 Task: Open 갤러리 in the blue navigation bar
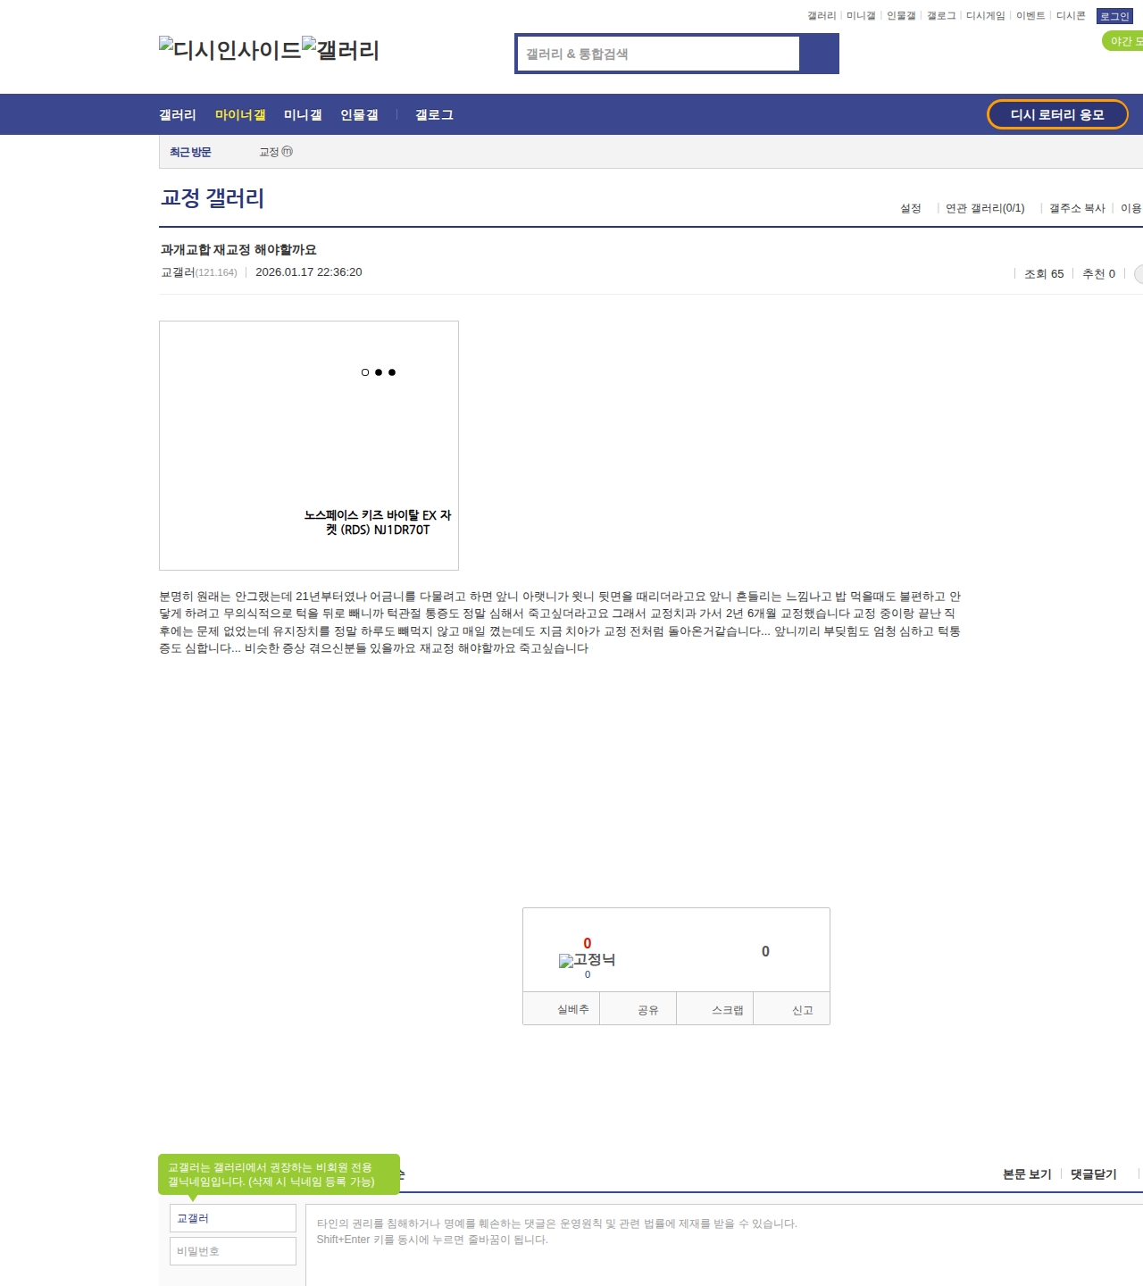click(178, 114)
